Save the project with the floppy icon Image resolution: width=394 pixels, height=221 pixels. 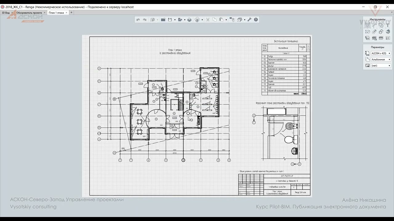tap(170, 20)
